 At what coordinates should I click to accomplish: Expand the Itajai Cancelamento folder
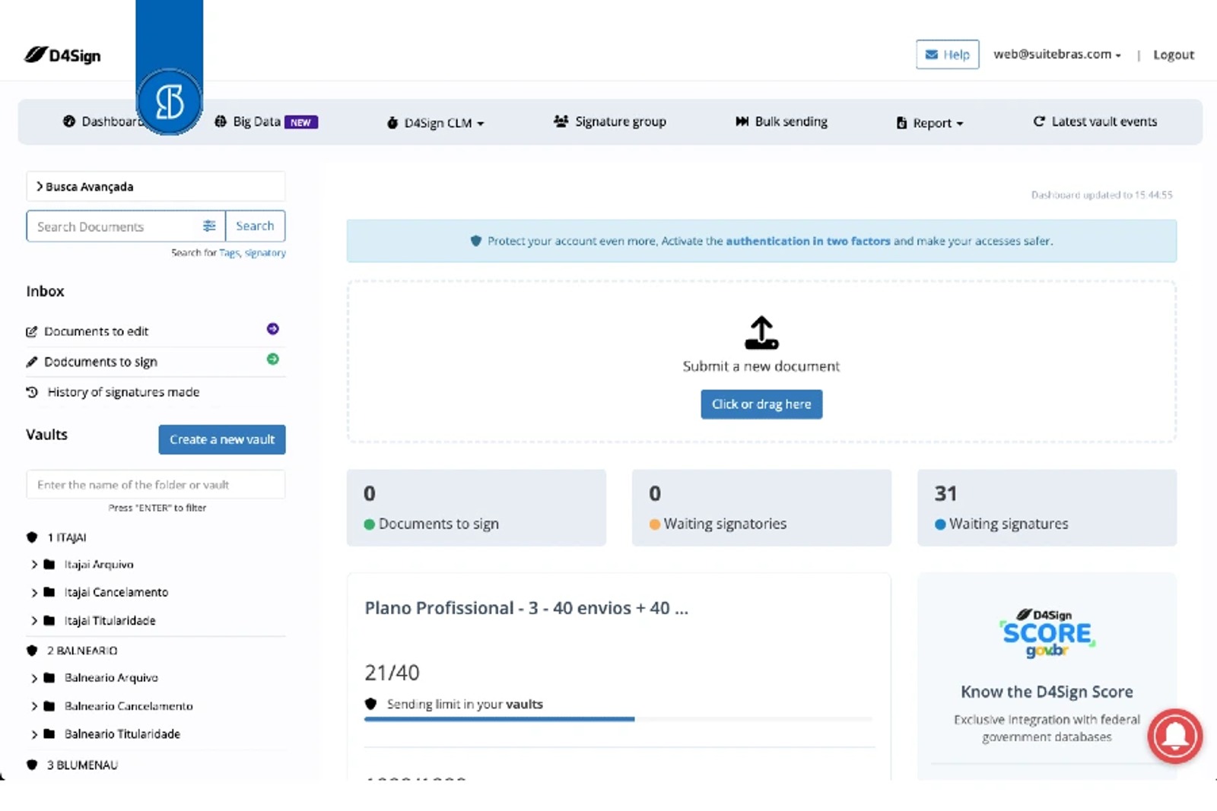click(x=34, y=593)
